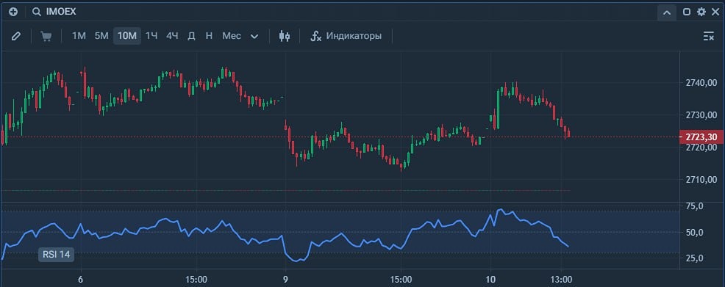The height and width of the screenshot is (287, 725).
Task: Click the shopping cart trade icon
Action: tap(46, 36)
